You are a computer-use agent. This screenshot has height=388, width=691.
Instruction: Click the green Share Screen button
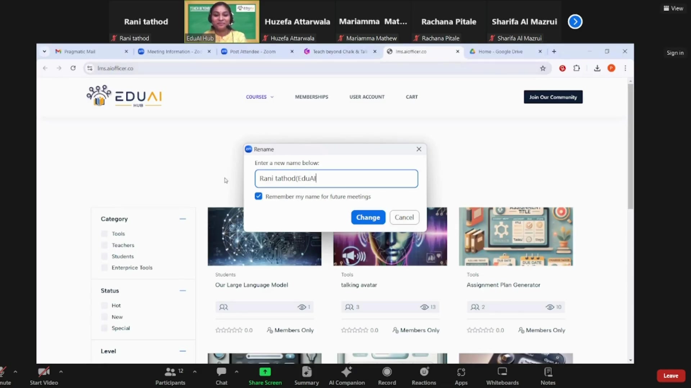[265, 376]
